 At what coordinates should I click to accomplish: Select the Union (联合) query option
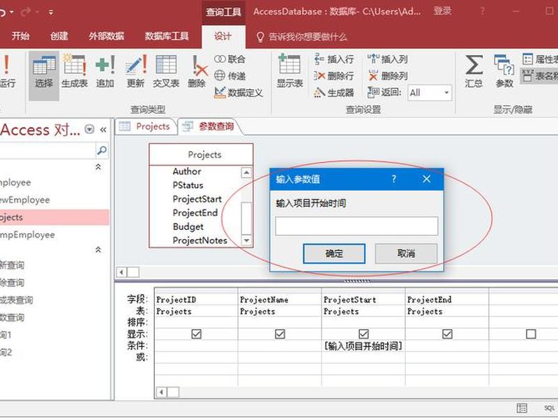pos(230,59)
